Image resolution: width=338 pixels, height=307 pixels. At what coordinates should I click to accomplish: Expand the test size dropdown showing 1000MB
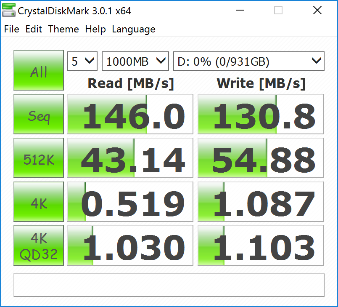[135, 61]
